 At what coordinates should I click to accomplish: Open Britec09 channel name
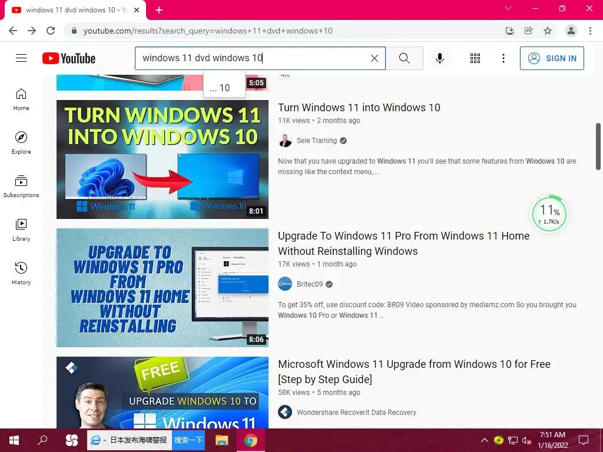point(310,284)
